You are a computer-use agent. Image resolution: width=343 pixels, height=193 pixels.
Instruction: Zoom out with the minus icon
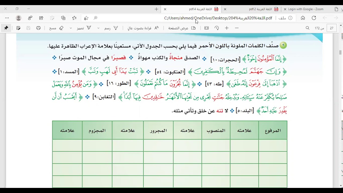(237, 28)
